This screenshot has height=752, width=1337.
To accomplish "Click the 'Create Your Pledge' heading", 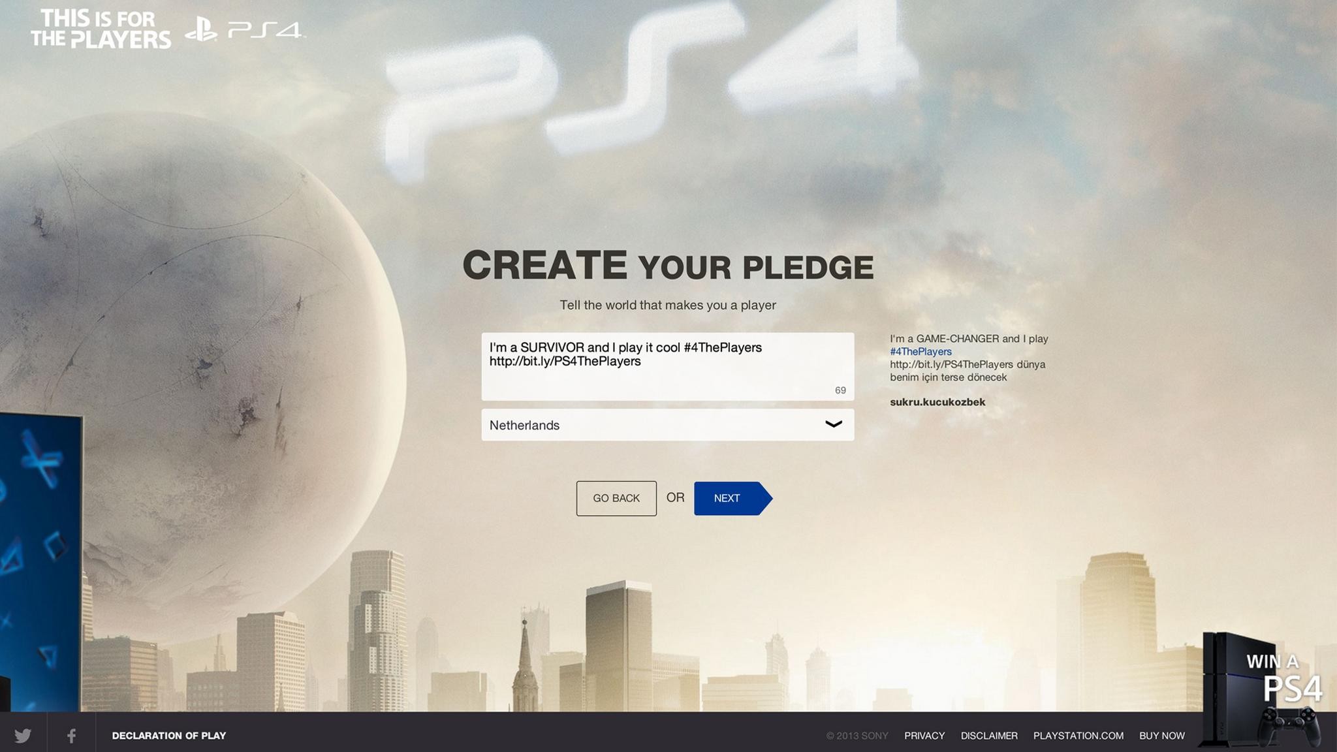I will point(668,266).
